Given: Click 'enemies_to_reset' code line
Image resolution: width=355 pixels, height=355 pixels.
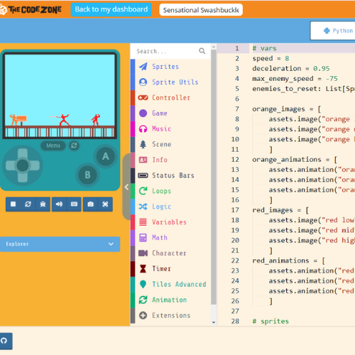Looking at the screenshot, I should [x=304, y=89].
